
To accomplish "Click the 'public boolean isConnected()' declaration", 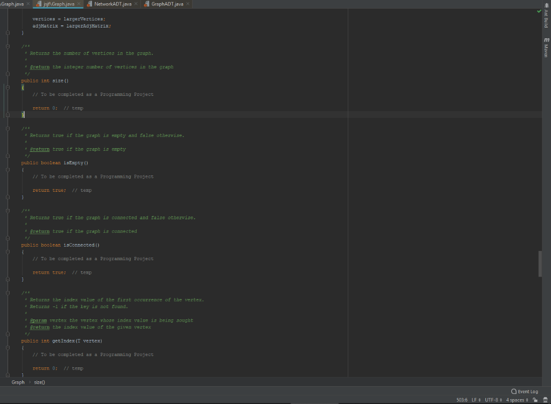I will [x=60, y=245].
